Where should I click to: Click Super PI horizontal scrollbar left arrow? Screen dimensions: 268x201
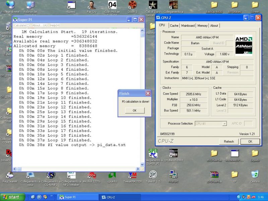(x=15, y=169)
